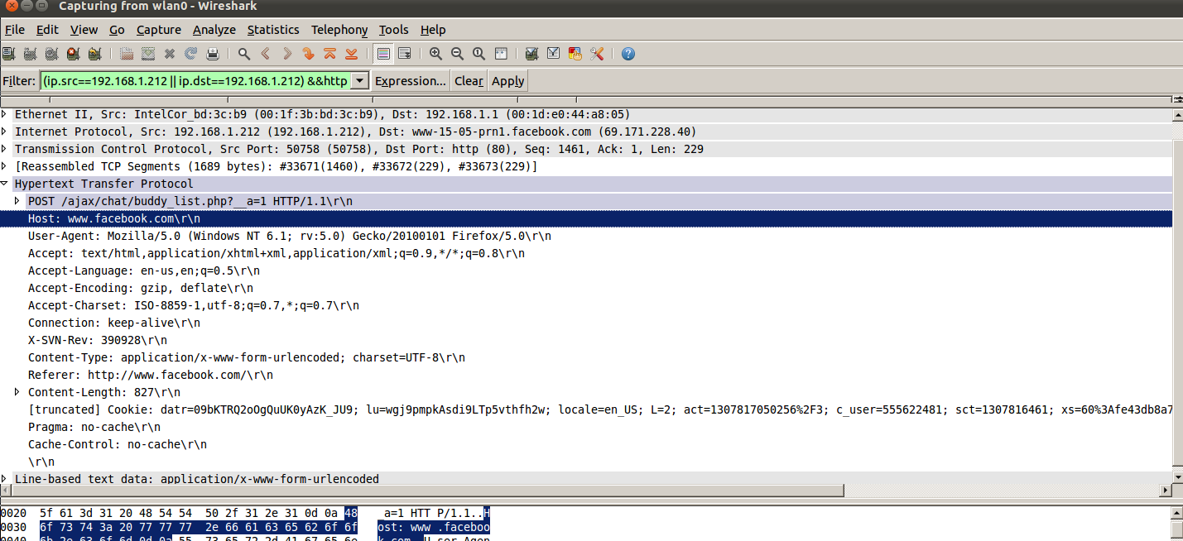The image size is (1183, 541).
Task: Toggle colorize packet list button
Action: coord(383,54)
